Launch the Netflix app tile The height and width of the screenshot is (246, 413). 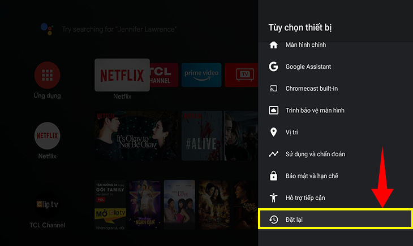122,75
